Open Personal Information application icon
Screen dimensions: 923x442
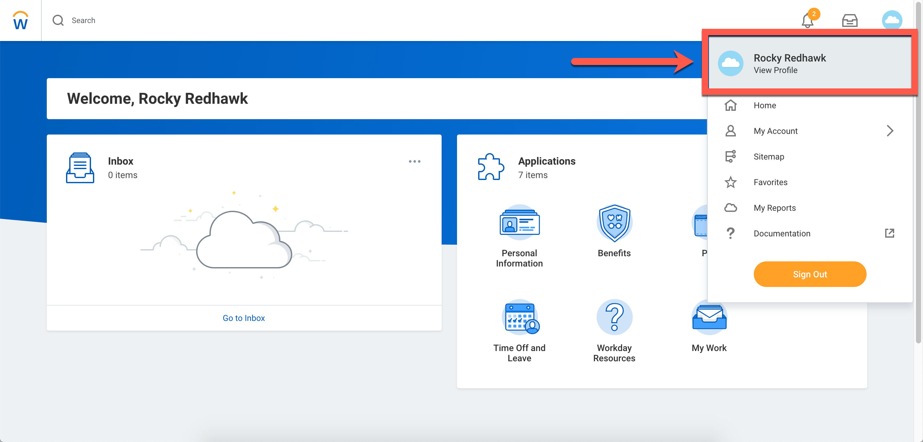click(520, 222)
